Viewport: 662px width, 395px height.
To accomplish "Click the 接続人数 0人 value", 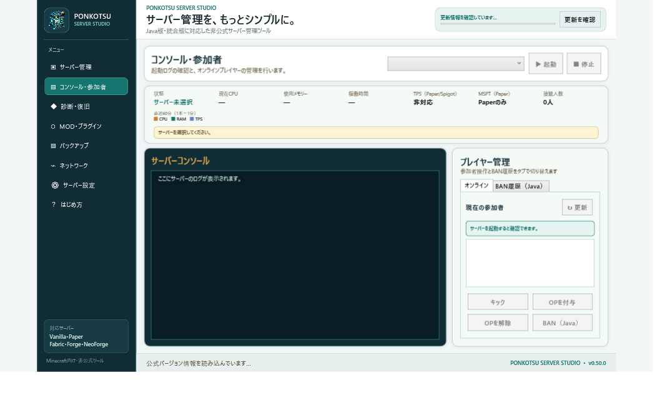I will point(548,102).
